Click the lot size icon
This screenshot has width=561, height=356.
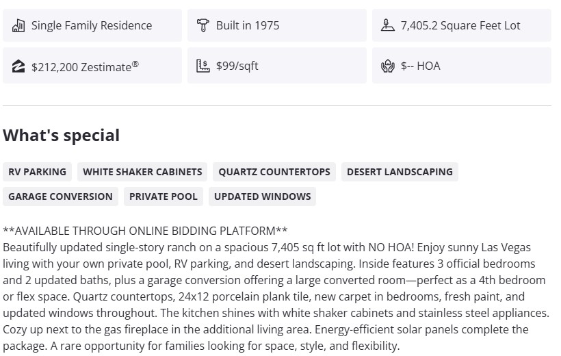388,26
